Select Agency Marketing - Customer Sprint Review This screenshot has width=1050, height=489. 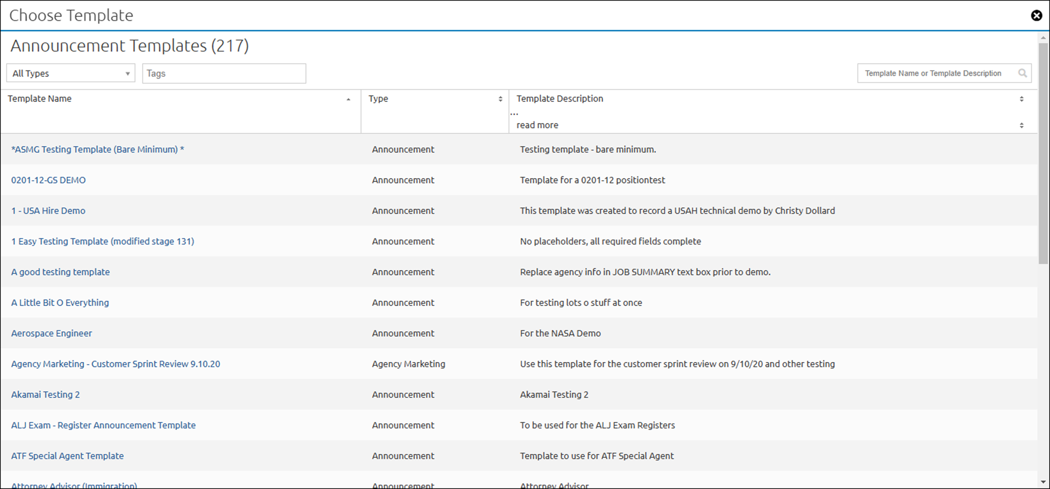pyautogui.click(x=115, y=364)
